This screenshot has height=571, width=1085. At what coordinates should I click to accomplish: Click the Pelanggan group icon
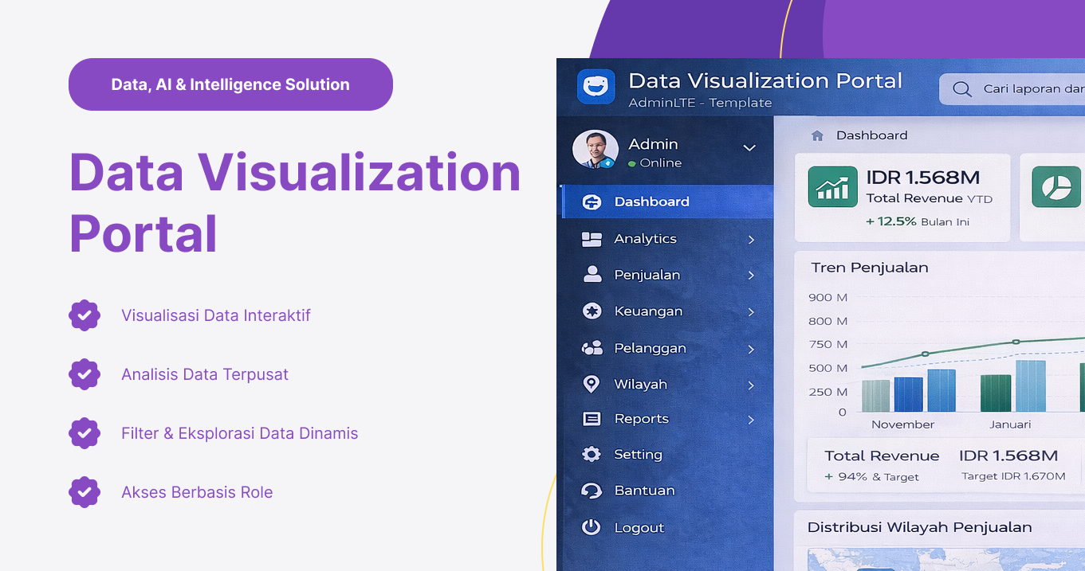591,348
